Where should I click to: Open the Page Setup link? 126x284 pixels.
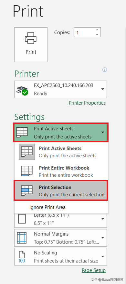tap(94, 270)
